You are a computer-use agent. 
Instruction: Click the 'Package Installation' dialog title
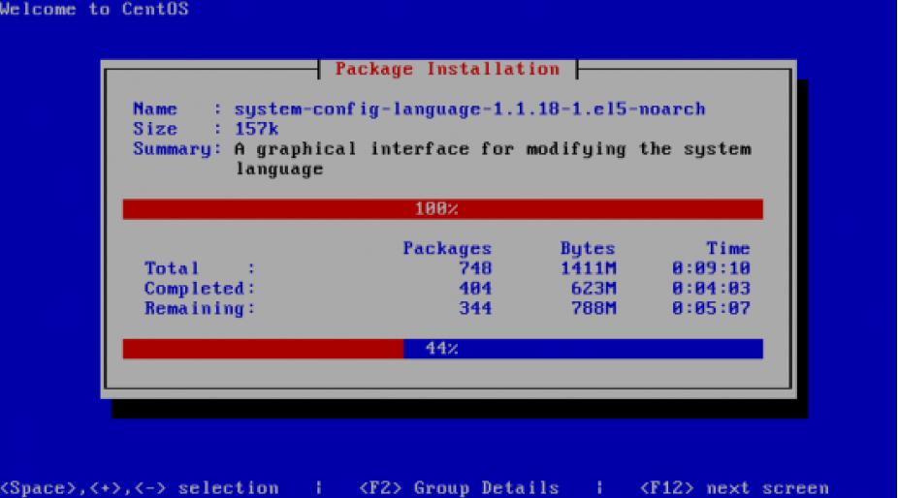click(x=447, y=69)
